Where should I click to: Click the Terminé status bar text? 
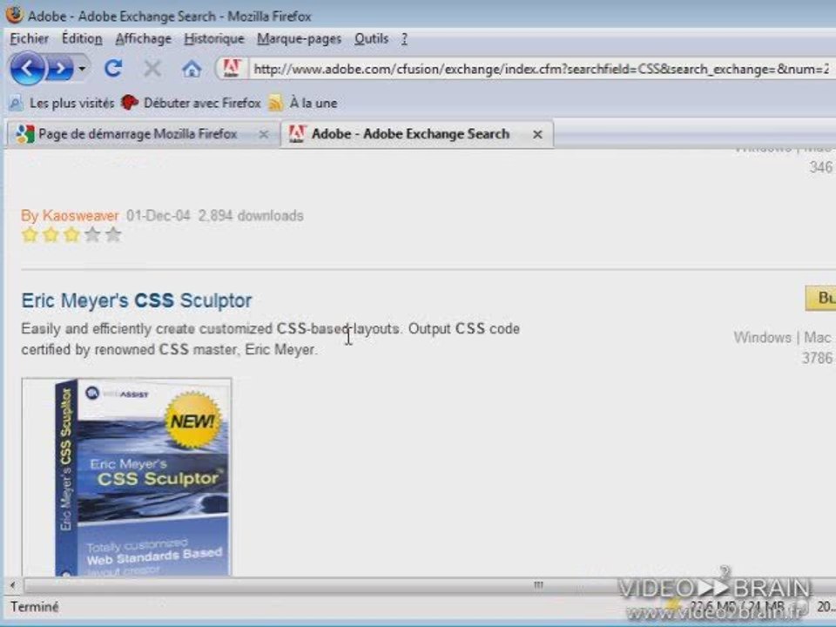(35, 607)
